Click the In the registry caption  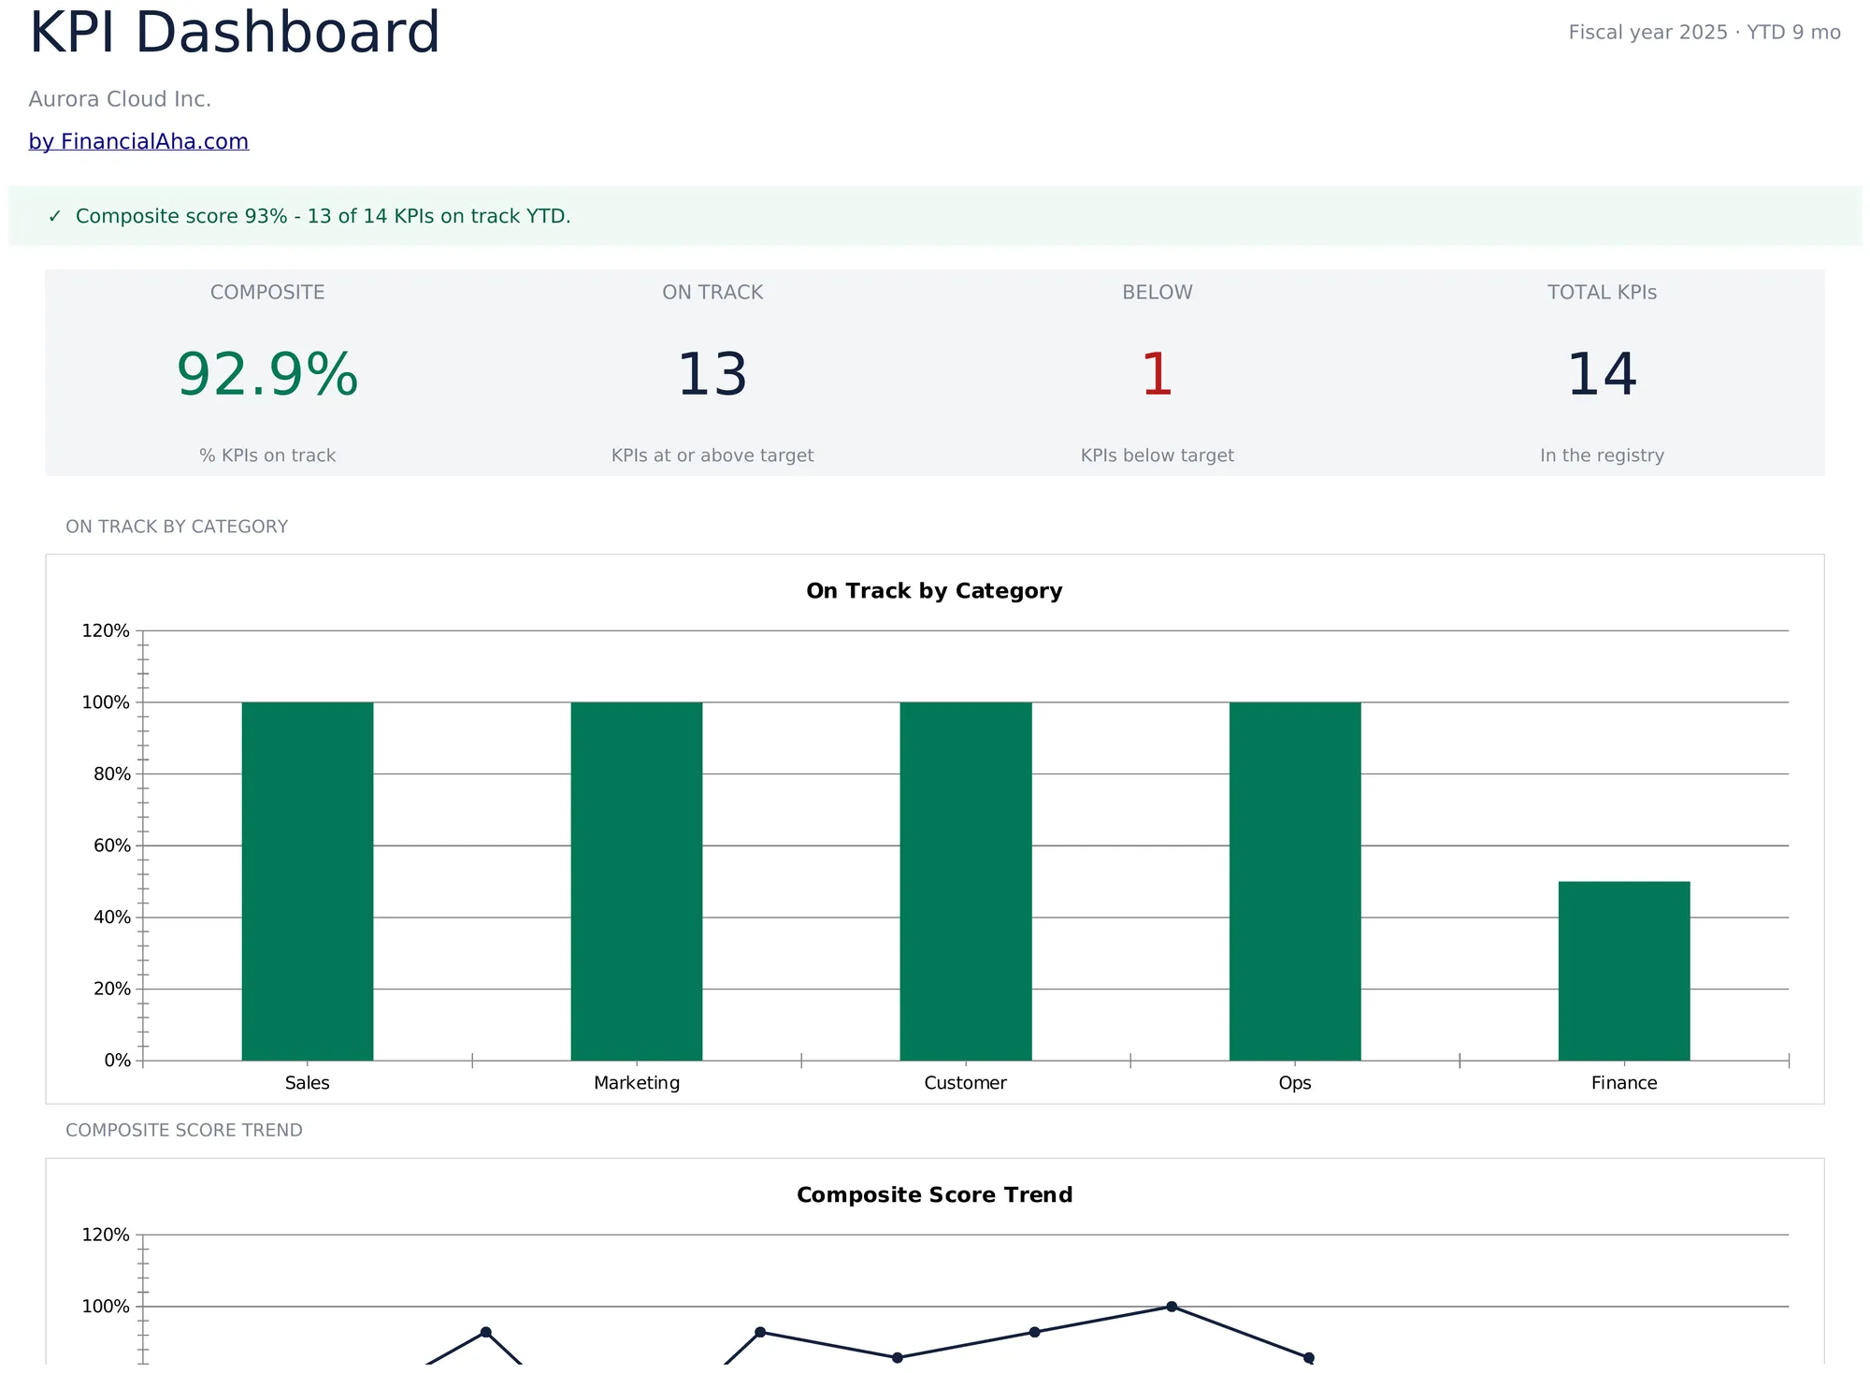pos(1603,455)
